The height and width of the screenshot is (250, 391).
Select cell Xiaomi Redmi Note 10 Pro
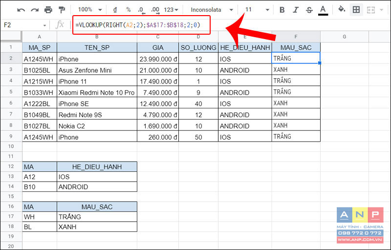[x=97, y=93]
